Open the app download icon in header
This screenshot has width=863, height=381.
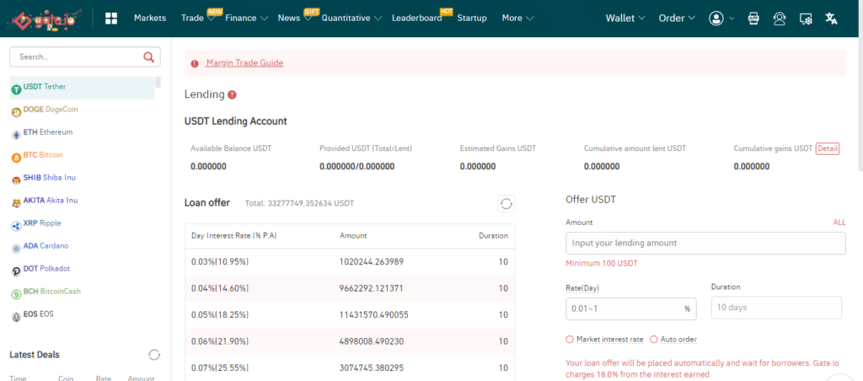[x=753, y=19]
